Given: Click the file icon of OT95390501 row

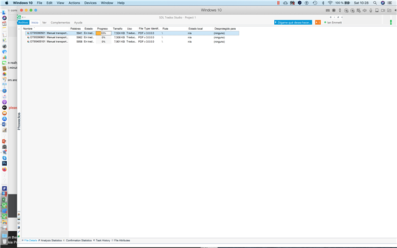Looking at the screenshot, I should pyautogui.click(x=28, y=33).
